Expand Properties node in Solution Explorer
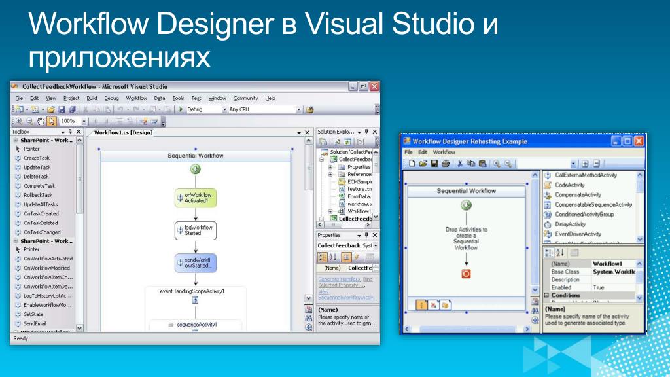The width and height of the screenshot is (670, 377). pos(330,167)
